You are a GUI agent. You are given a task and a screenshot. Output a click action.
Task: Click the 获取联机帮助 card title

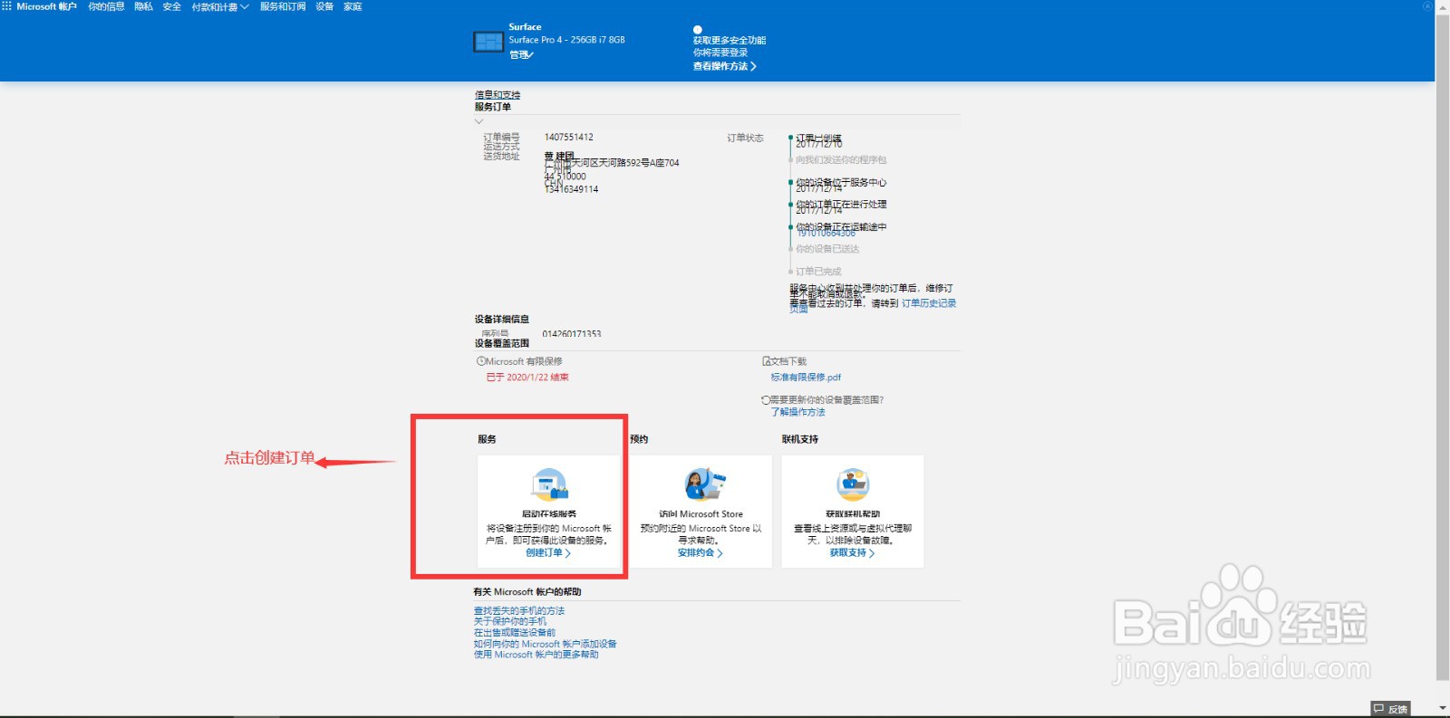[x=853, y=514]
